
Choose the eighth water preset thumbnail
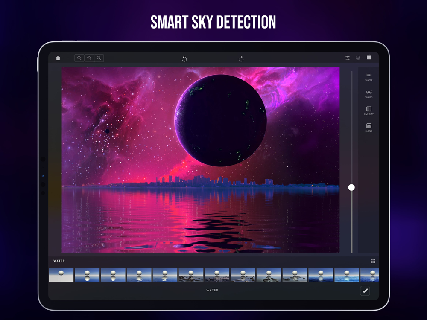[x=243, y=275]
